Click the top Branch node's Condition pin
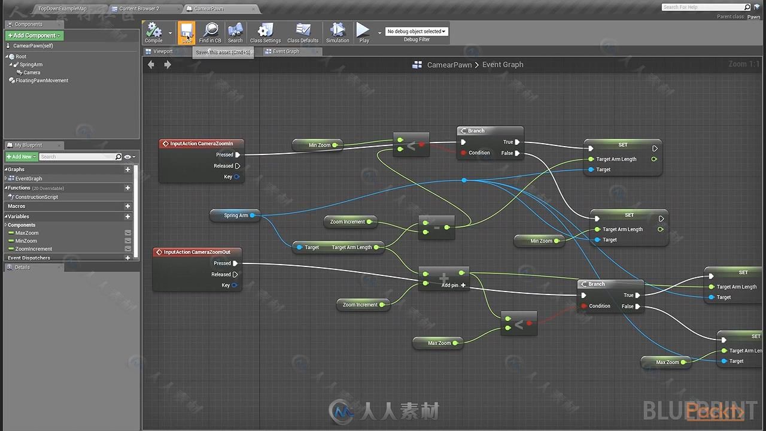Viewport: 766px width, 431px height. click(463, 153)
